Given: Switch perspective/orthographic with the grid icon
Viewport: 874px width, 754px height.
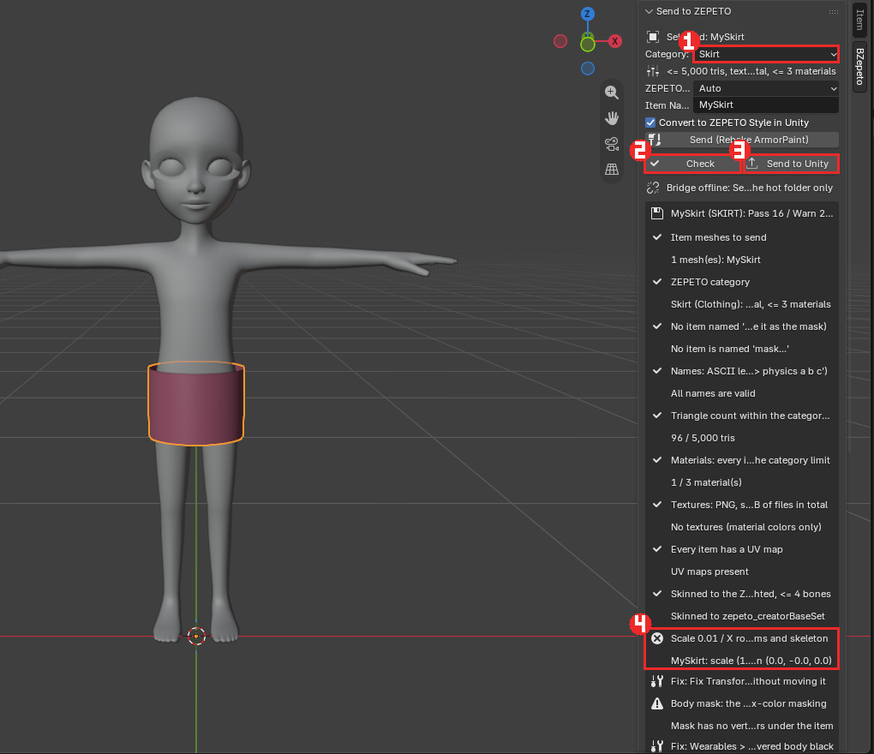Looking at the screenshot, I should point(612,170).
